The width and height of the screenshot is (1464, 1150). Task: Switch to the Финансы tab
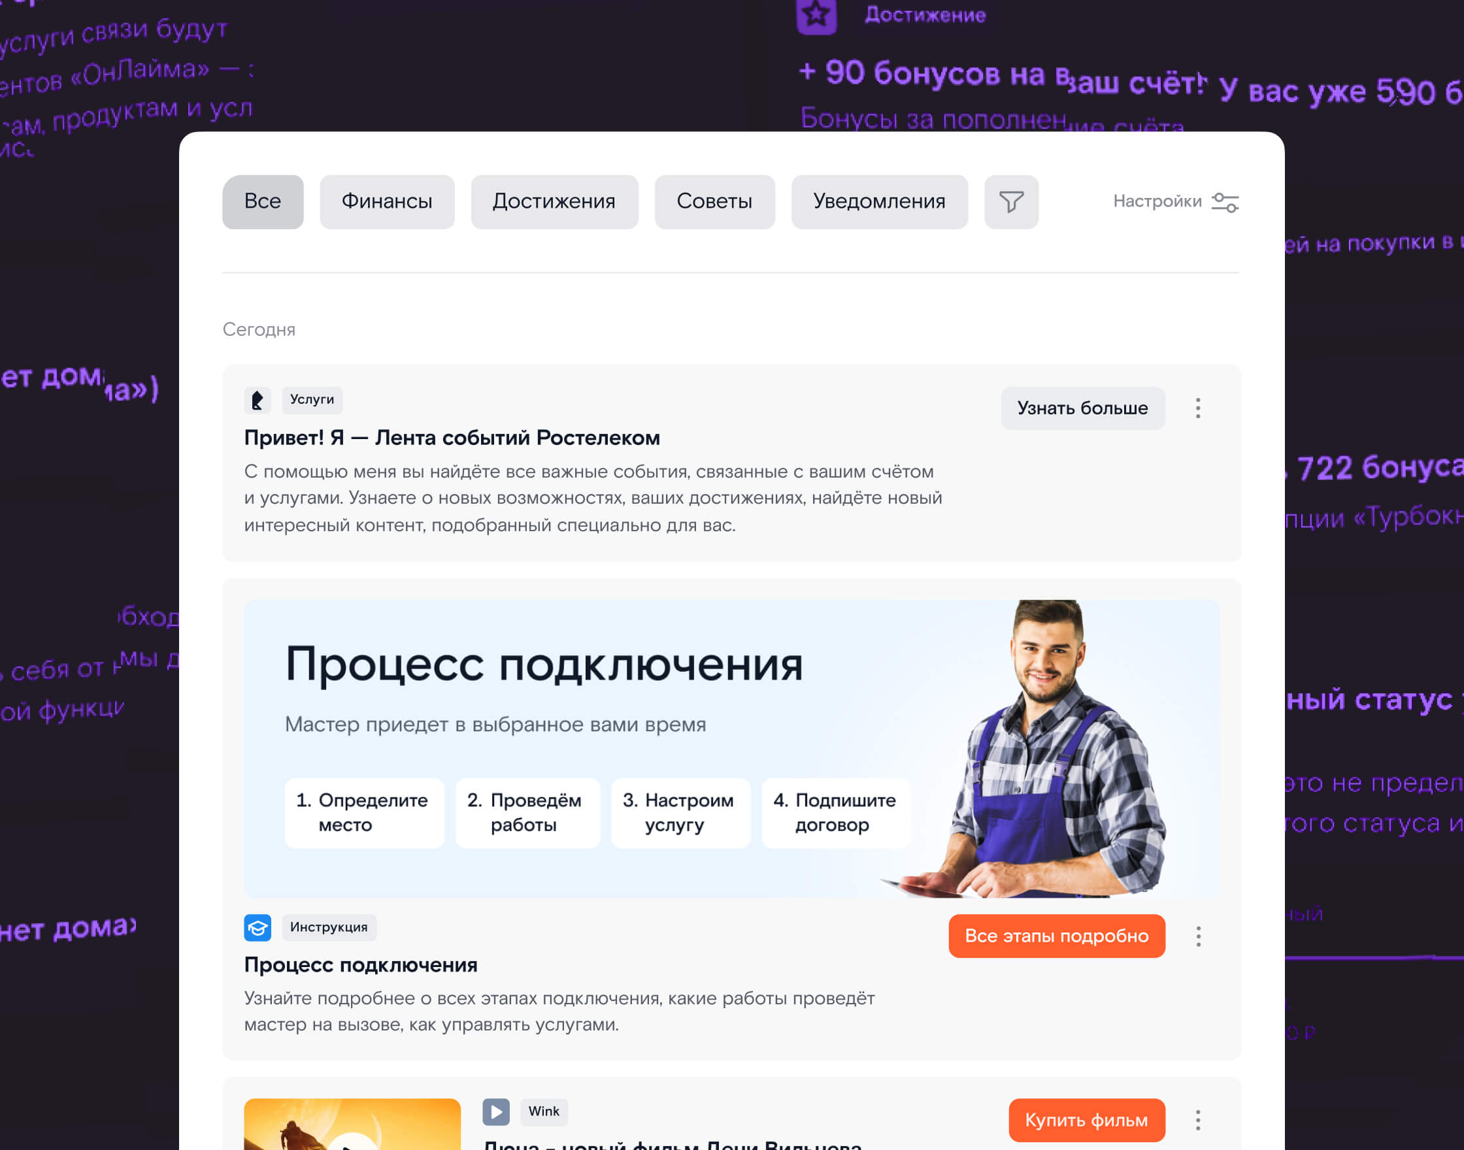point(386,201)
